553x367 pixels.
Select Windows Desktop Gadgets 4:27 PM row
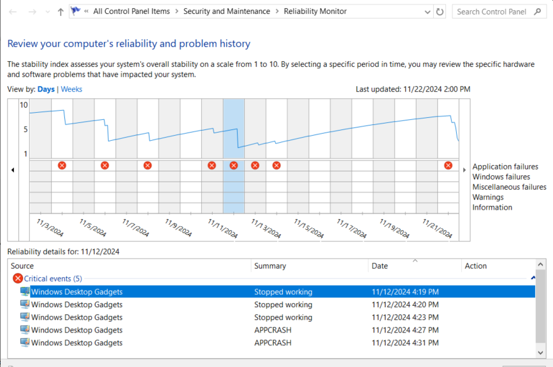click(278, 329)
